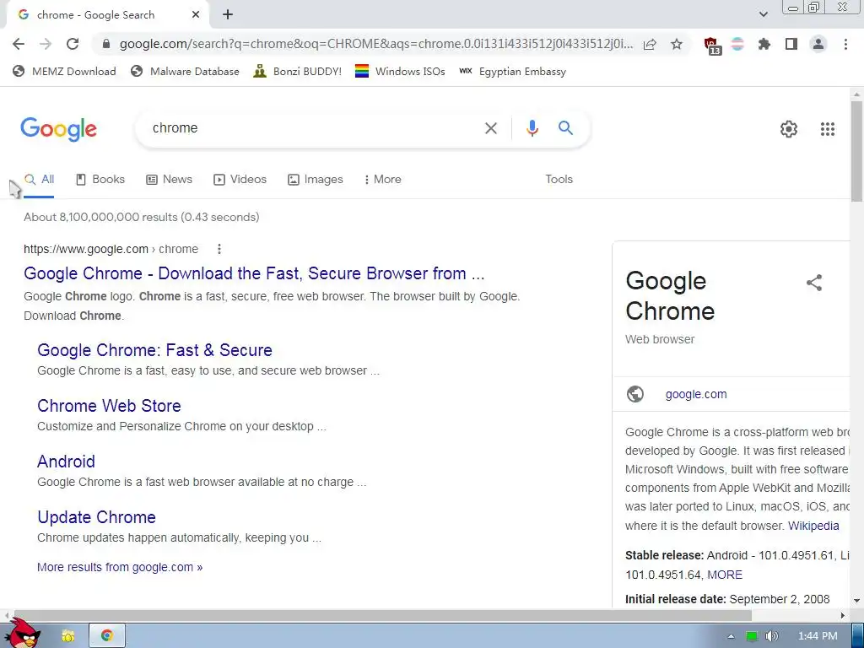Click the striped round extension icon

pyautogui.click(x=737, y=44)
